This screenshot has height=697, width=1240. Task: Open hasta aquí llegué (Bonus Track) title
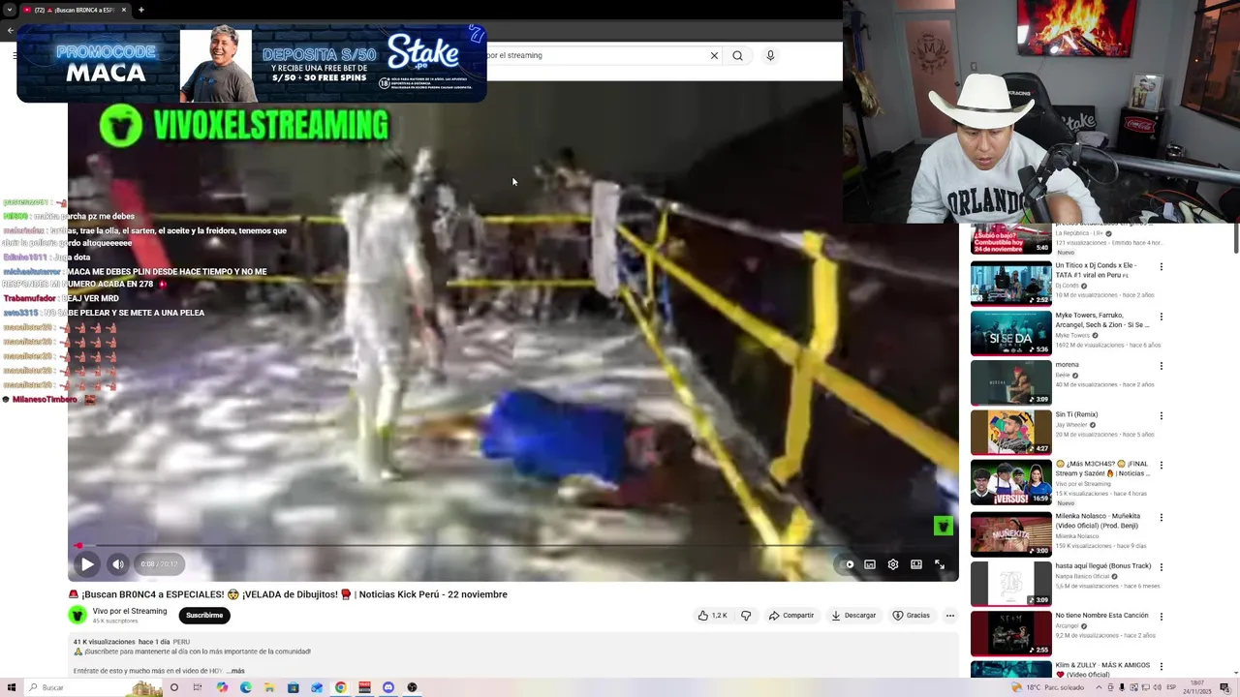[1103, 565]
